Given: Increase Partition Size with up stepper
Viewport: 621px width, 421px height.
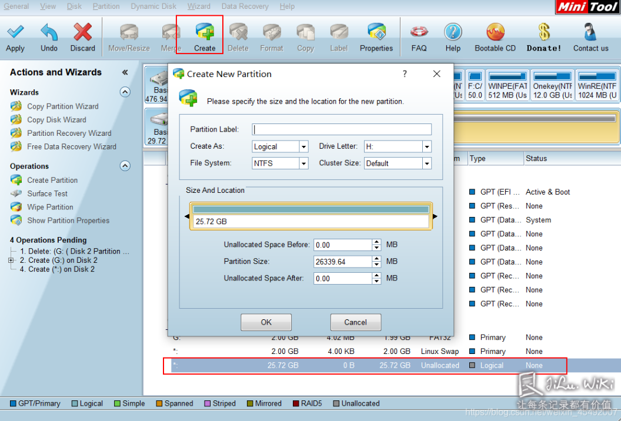Looking at the screenshot, I should (x=376, y=259).
